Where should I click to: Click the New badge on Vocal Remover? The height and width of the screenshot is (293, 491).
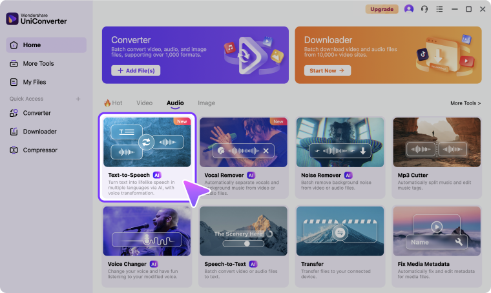point(278,121)
